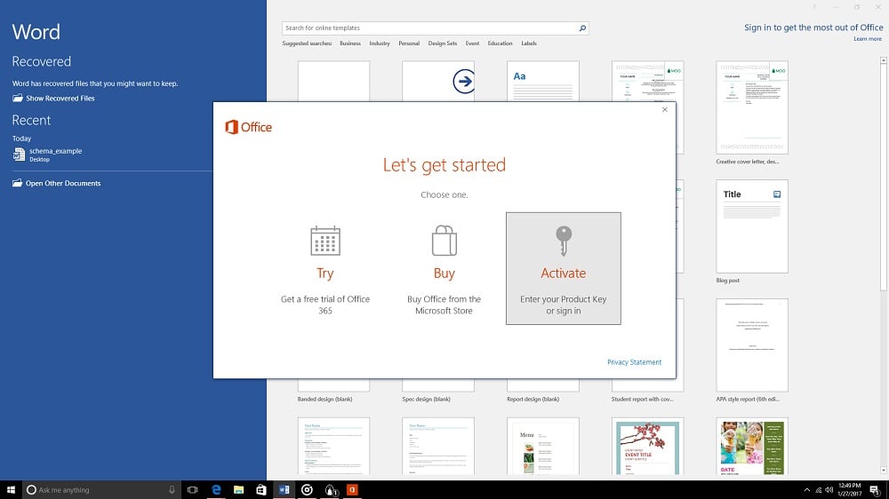
Task: Open the Blog post template thumbnail
Action: point(752,226)
